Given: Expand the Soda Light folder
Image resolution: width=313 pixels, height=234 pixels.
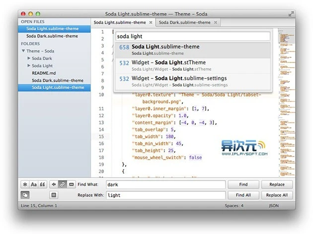Looking at the screenshot, I should 29,65.
